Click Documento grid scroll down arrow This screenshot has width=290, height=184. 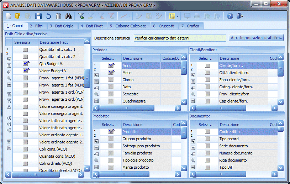coord(280,168)
